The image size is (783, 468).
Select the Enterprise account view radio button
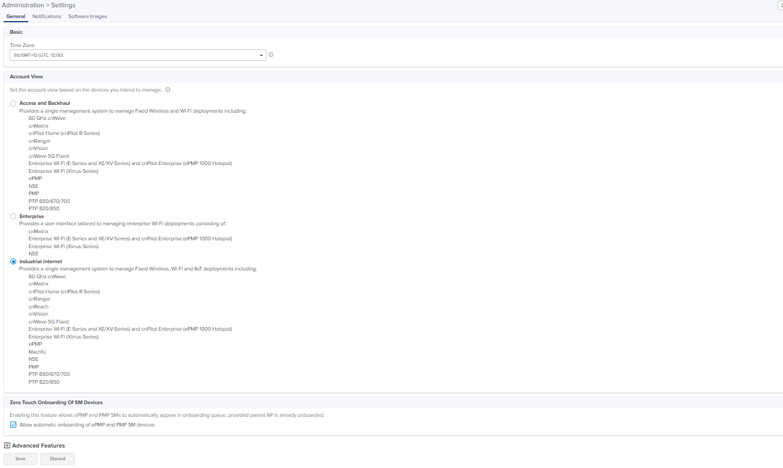click(x=13, y=216)
